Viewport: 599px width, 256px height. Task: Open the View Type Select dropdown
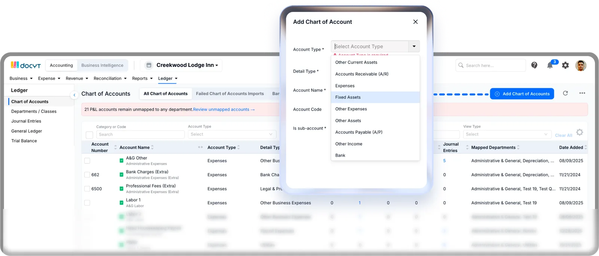[x=507, y=134]
